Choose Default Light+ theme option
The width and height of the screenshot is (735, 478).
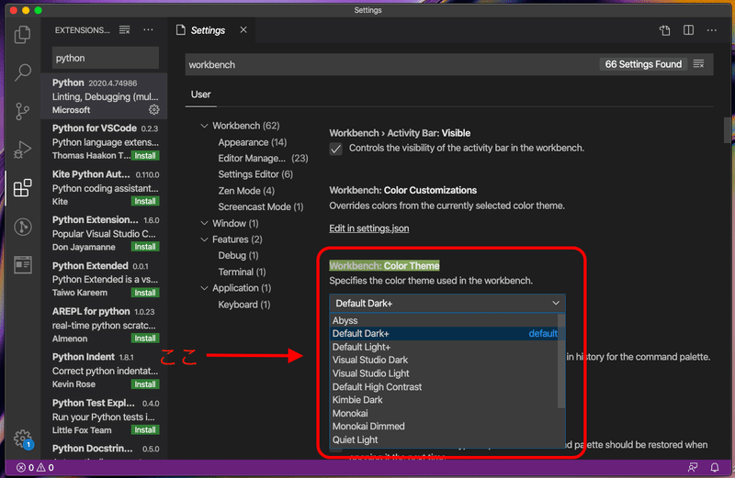coord(444,347)
